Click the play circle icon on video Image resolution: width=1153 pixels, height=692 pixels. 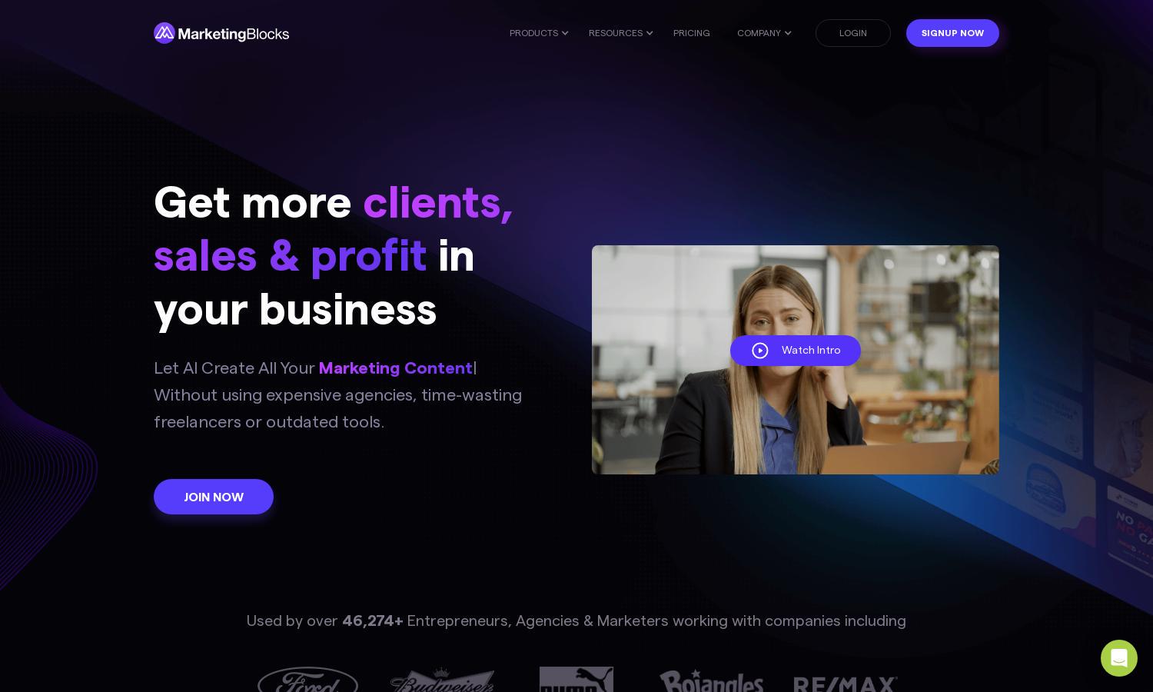(x=760, y=351)
